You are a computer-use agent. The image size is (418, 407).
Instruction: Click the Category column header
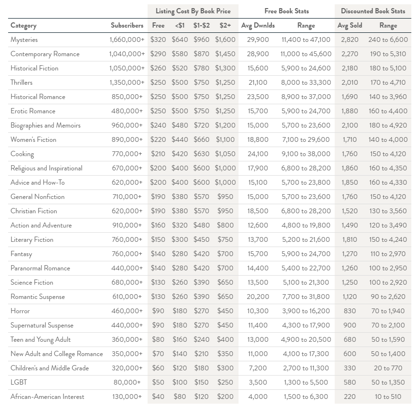click(x=23, y=26)
